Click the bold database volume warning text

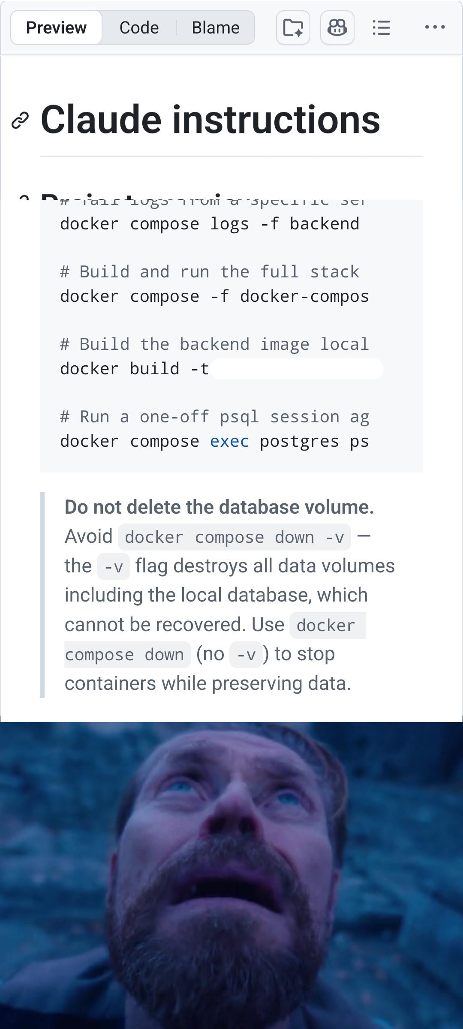pos(219,507)
